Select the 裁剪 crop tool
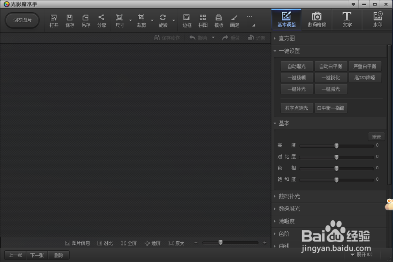 [141, 20]
